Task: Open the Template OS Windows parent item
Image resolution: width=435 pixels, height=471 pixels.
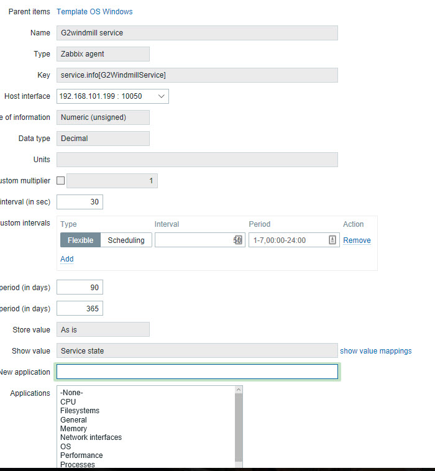Action: pos(94,12)
